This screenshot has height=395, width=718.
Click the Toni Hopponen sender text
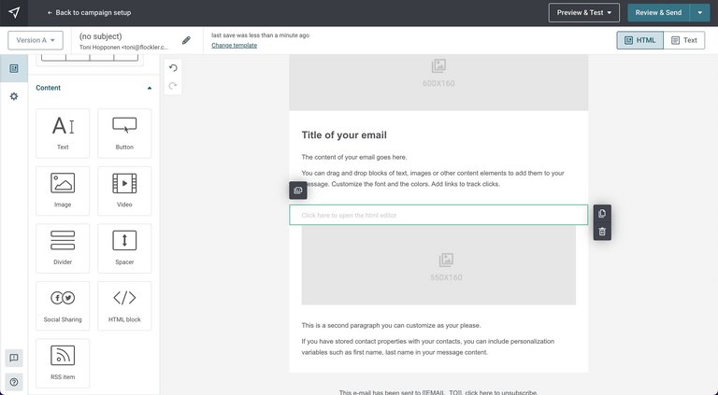click(123, 47)
